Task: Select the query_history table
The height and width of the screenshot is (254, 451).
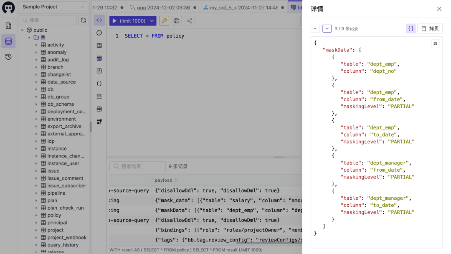Action: (x=63, y=245)
